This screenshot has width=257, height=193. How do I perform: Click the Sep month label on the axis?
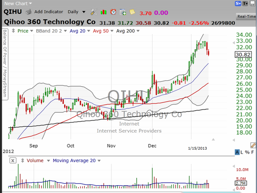point(33,146)
